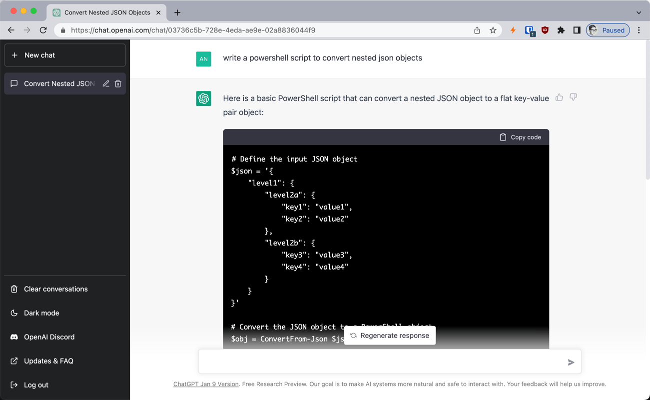Delete the conversation with the trash icon
650x400 pixels.
coord(118,83)
